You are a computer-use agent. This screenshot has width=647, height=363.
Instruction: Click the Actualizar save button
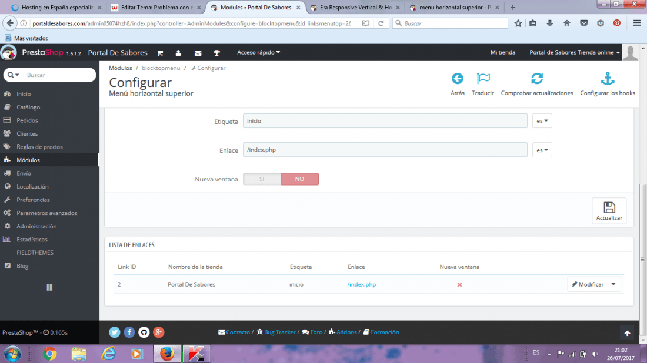pyautogui.click(x=609, y=210)
